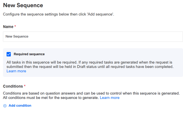The height and width of the screenshot is (117, 183).
Task: Click the "Required sequence" checkbox label
Action: 29,54
